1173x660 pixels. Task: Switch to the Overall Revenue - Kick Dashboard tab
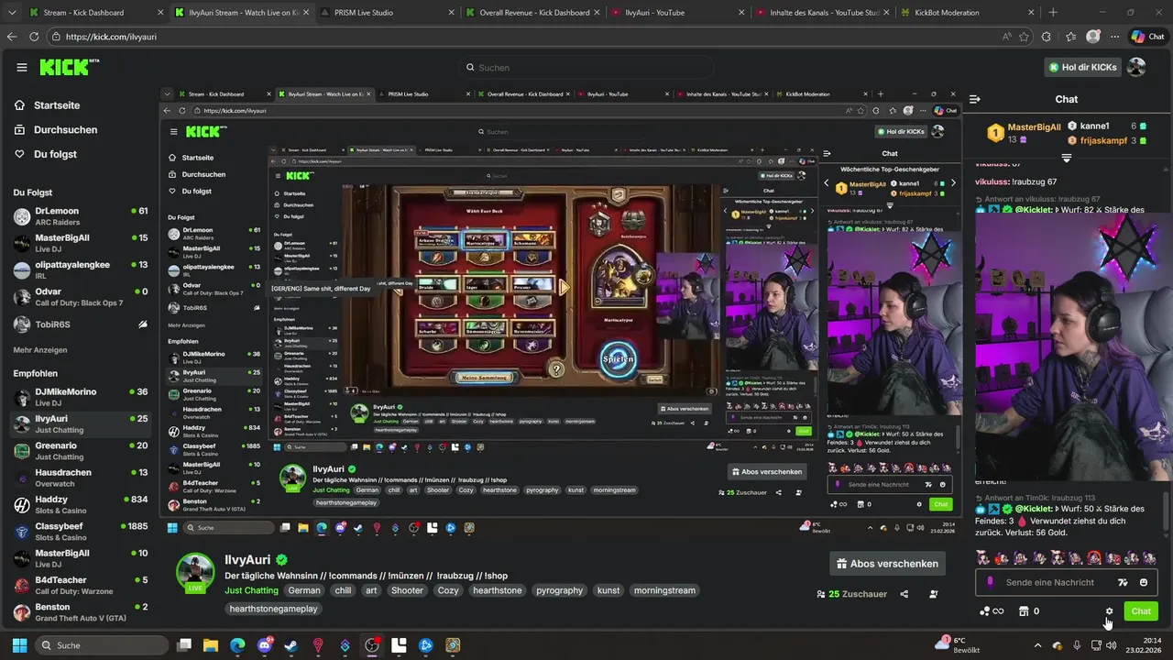tap(532, 13)
